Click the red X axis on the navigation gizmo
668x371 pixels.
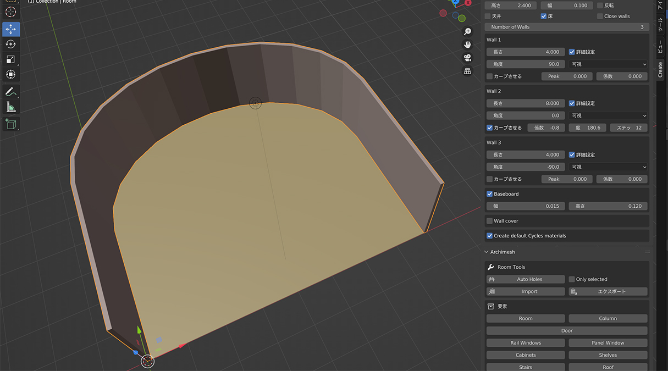point(468,2)
